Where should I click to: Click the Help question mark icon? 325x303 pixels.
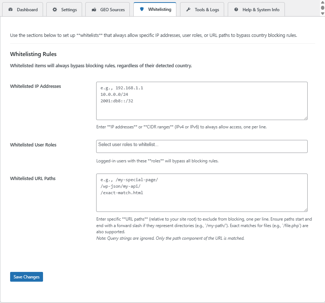[x=236, y=10]
